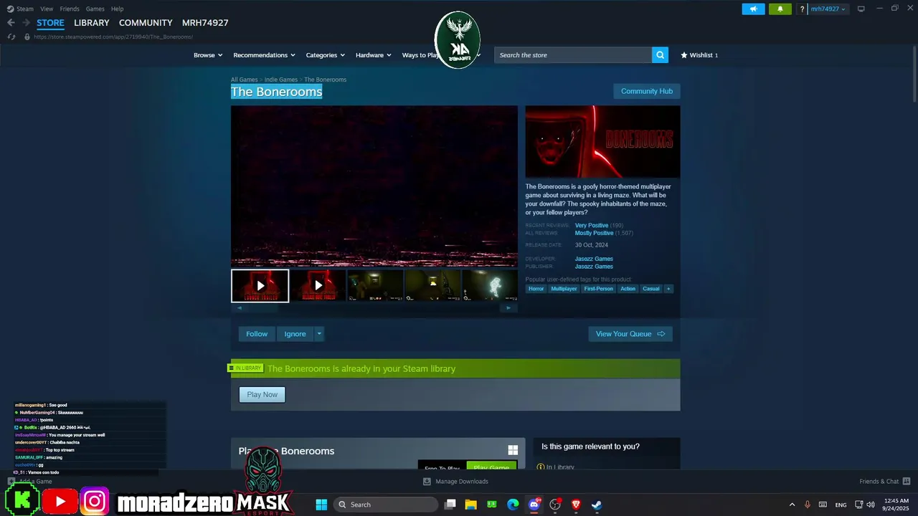Open File Explorer from taskbar

(x=471, y=505)
